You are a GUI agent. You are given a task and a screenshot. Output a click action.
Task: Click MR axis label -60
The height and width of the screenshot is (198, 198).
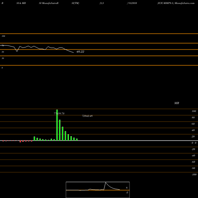(x=193, y=162)
